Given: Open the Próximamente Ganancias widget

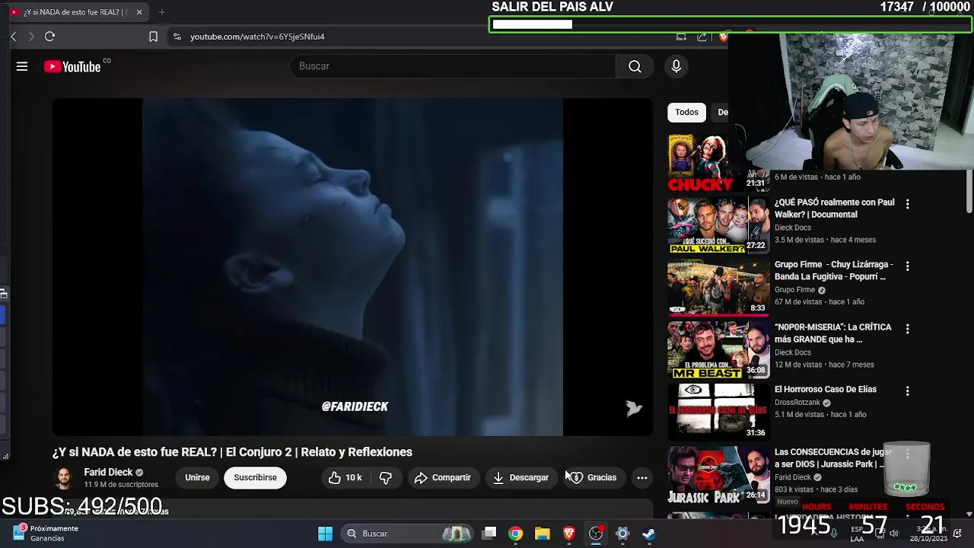Looking at the screenshot, I should click(47, 533).
